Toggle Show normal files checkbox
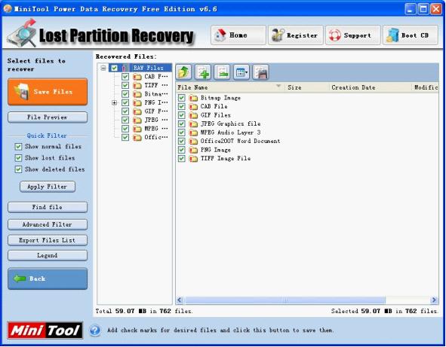446x347 pixels. tap(18, 147)
